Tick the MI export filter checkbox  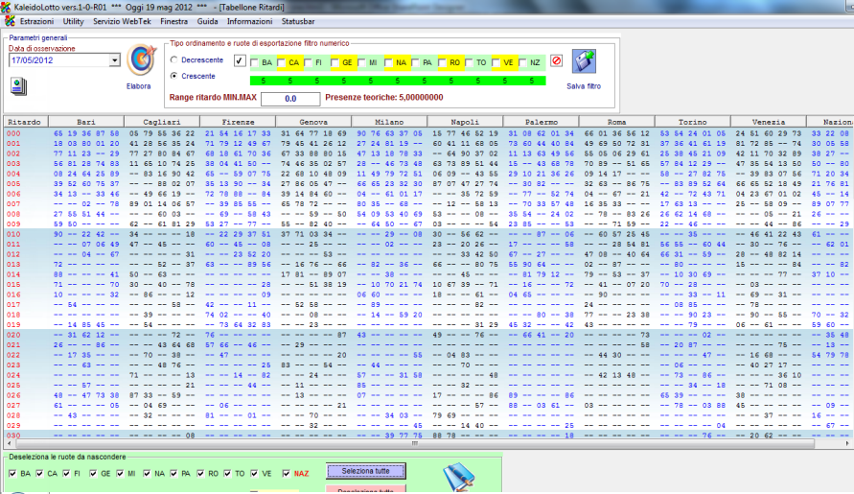click(x=361, y=62)
